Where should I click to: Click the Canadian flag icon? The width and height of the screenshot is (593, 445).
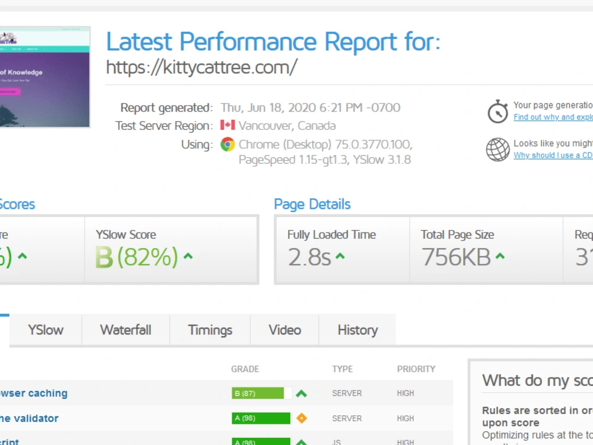pos(228,125)
